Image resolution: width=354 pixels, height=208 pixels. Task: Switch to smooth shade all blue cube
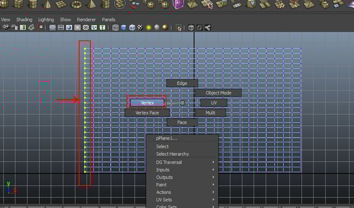coord(124,28)
